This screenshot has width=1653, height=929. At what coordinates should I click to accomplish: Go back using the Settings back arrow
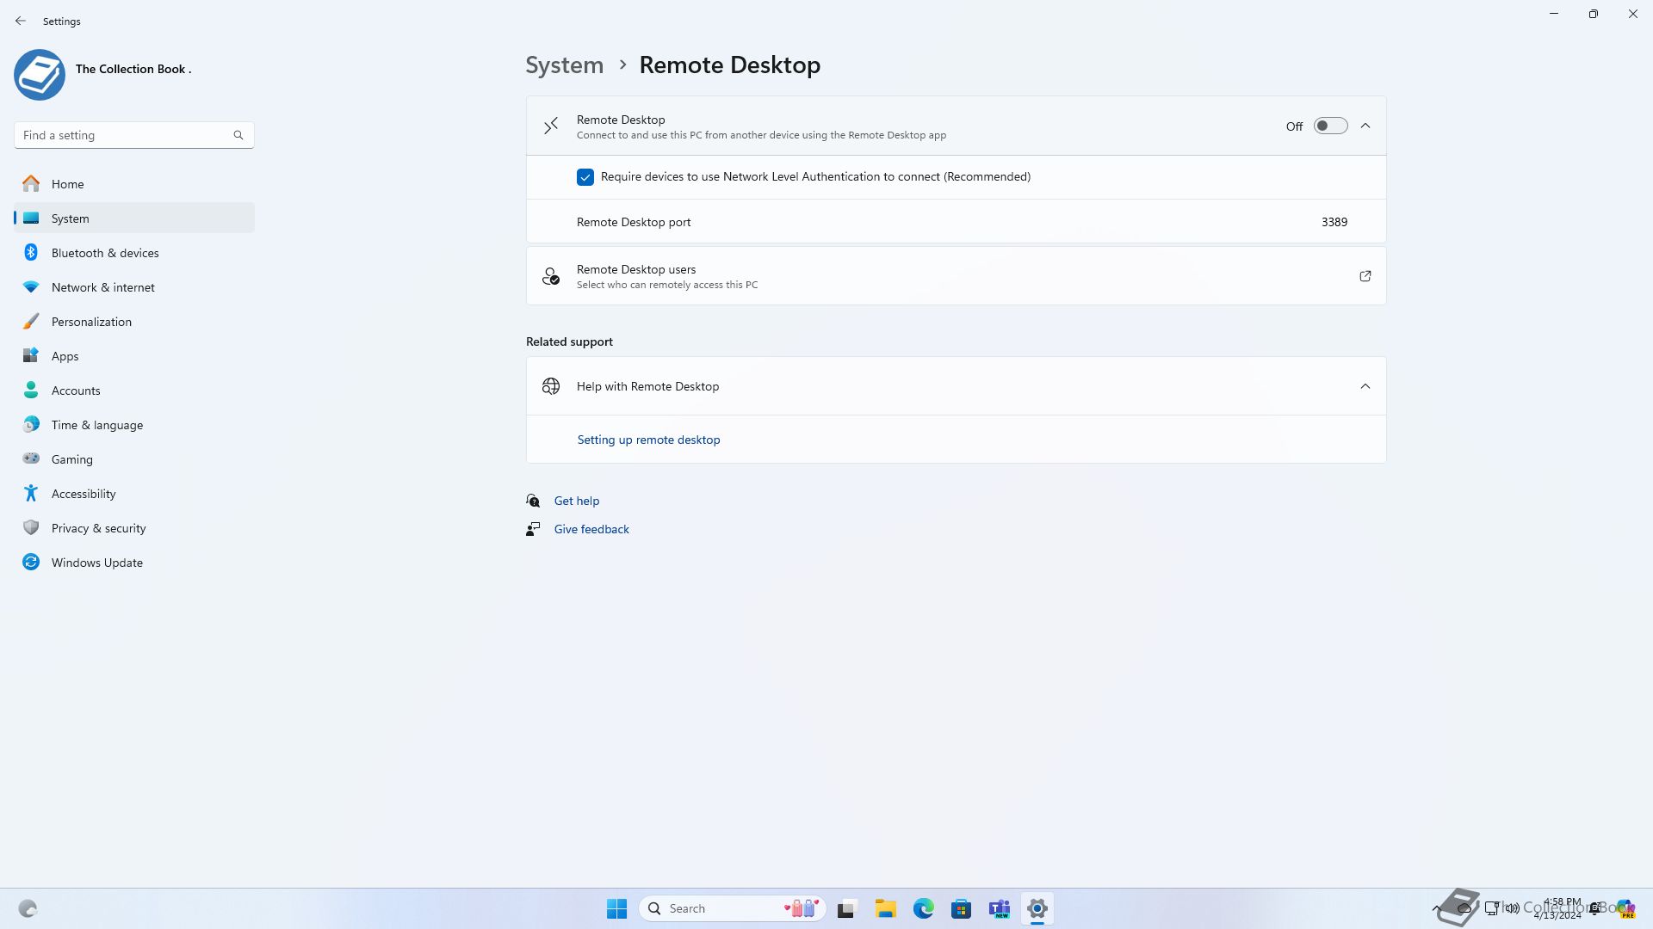[x=21, y=21]
